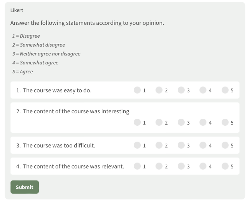Mark 5 for 'course was too difficult'

click(225, 145)
